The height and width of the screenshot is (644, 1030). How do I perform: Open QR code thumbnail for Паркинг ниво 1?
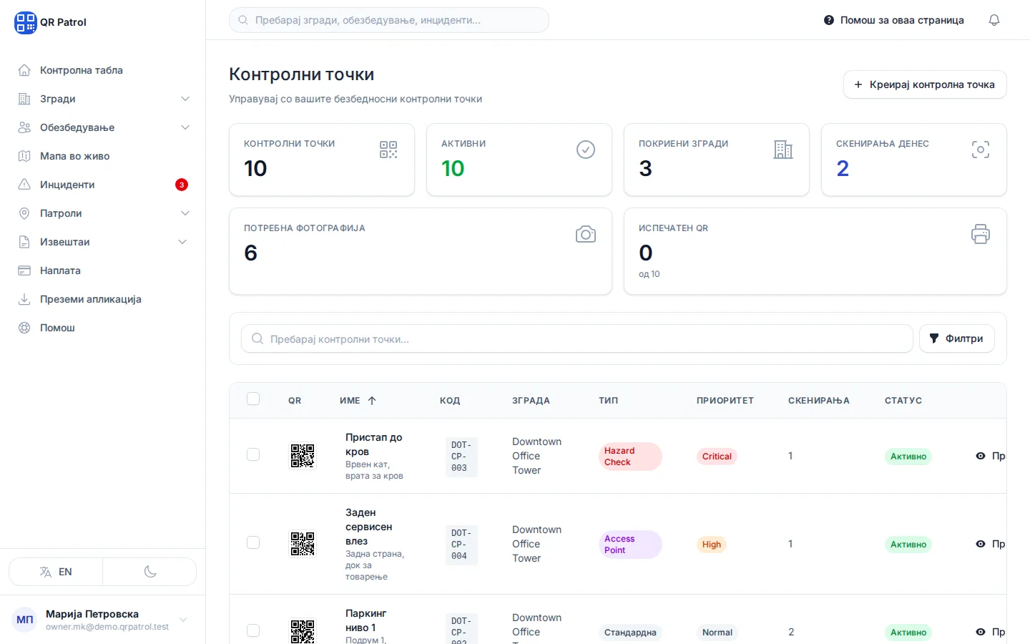coord(303,631)
